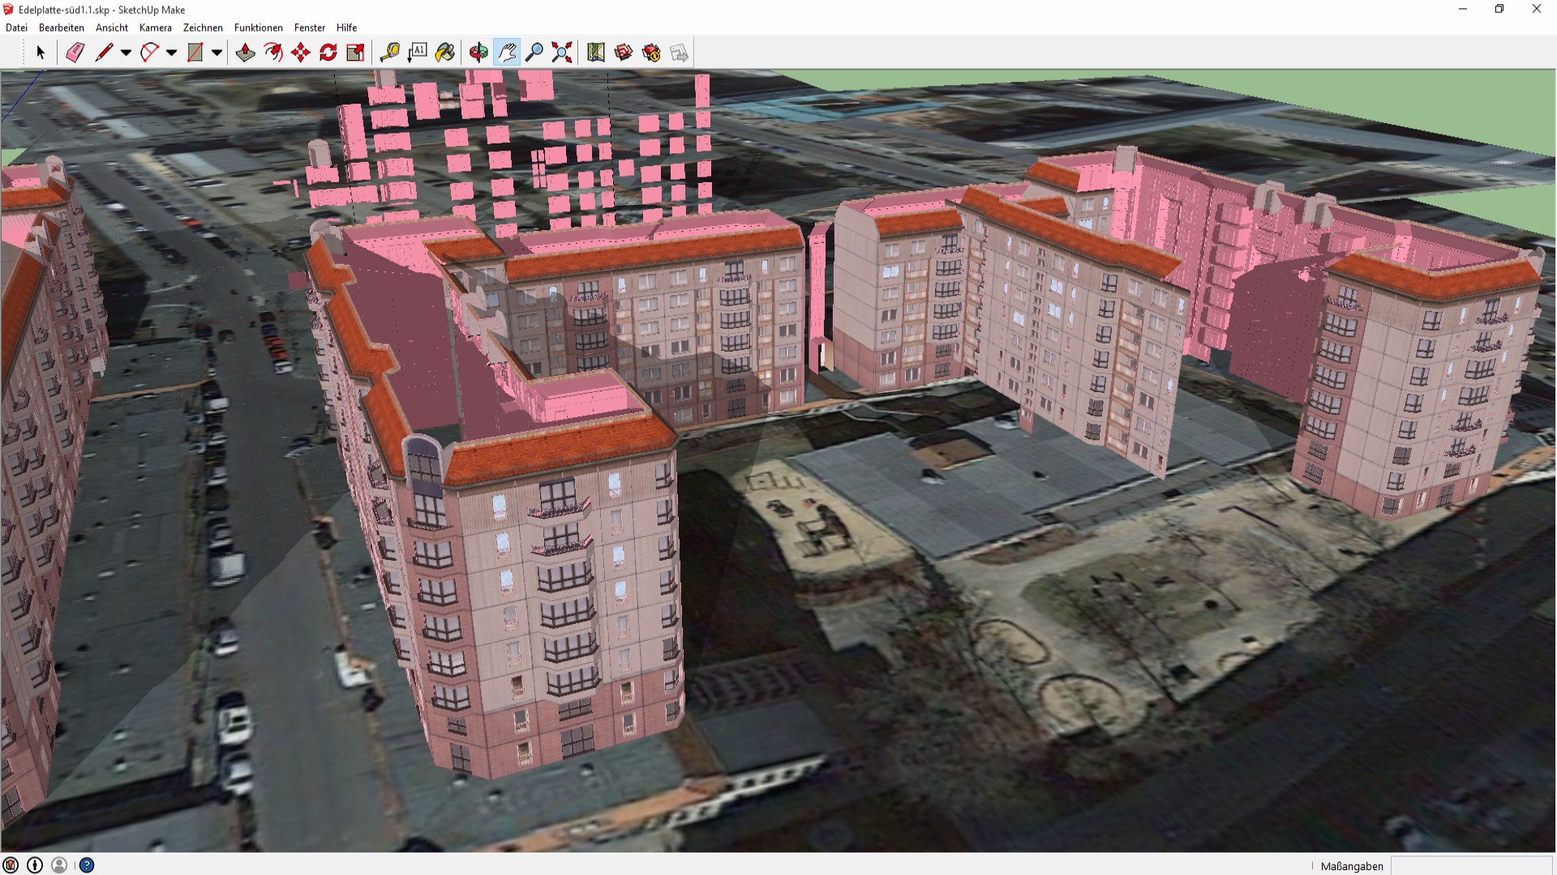Viewport: 1557px width, 875px height.
Task: Select the Rotate tool
Action: coord(328,53)
